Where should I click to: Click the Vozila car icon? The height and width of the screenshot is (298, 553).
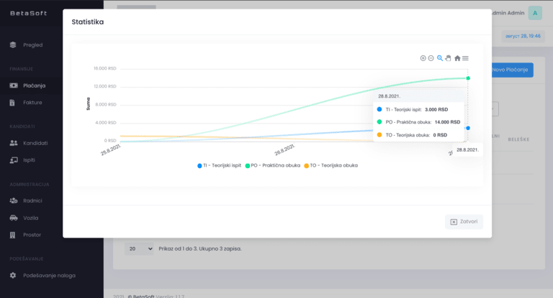click(x=14, y=218)
